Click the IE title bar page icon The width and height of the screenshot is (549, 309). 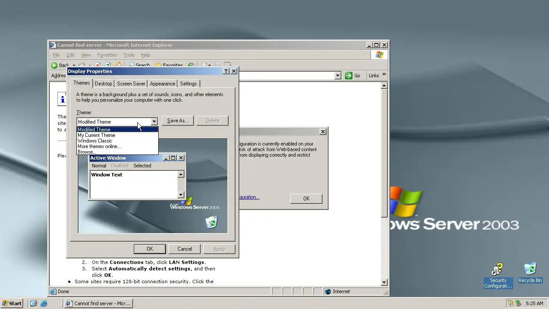coord(53,45)
